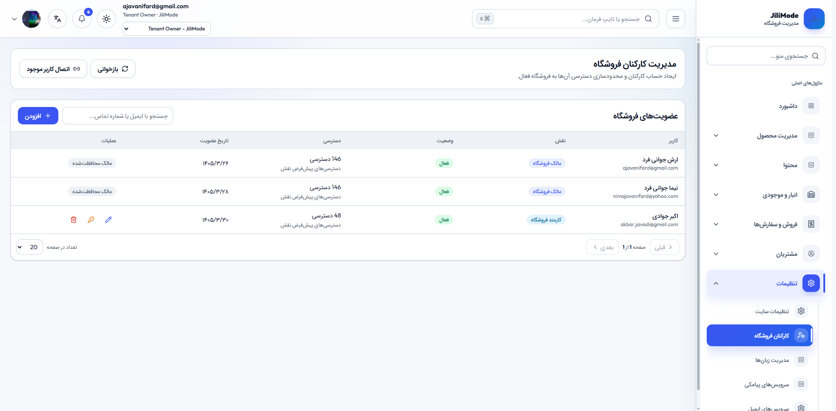Click the hamburger menu button
The width and height of the screenshot is (836, 411).
coord(676,19)
